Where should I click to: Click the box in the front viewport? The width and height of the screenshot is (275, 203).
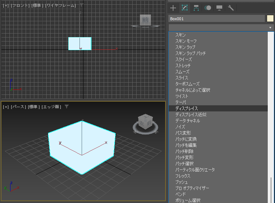(x=80, y=44)
